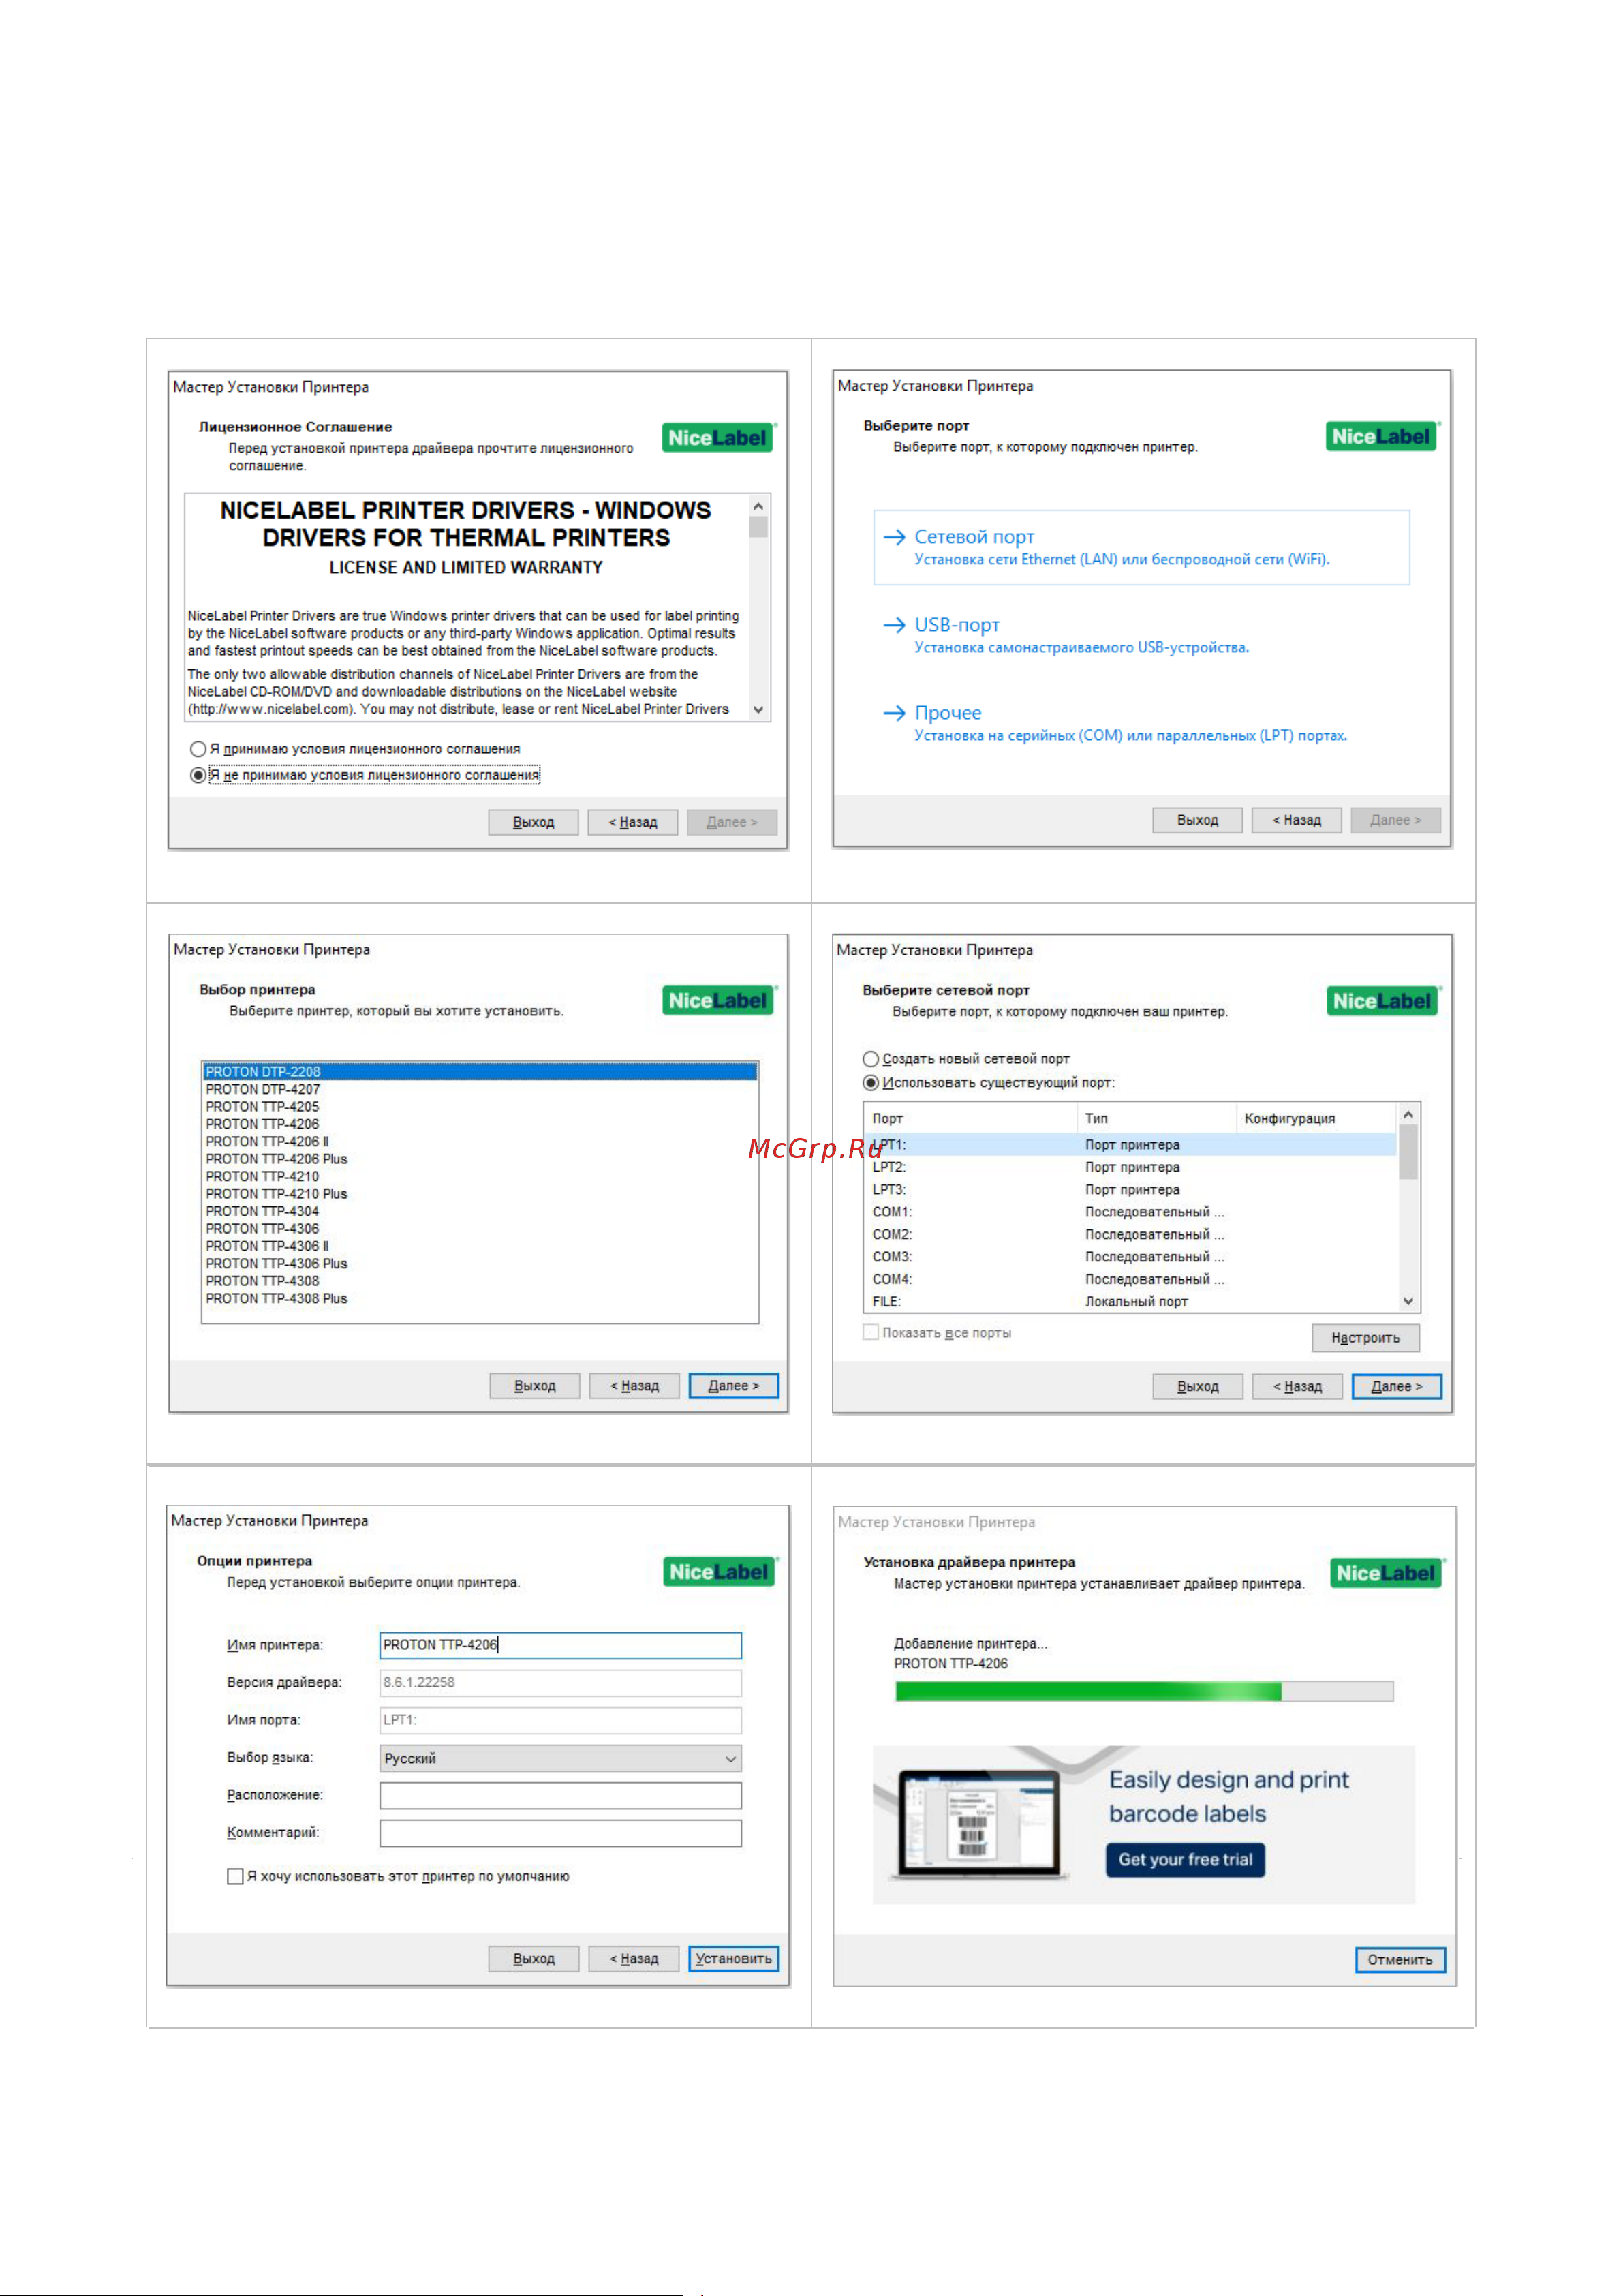
Task: Click the driver installation progress bar
Action: tap(1144, 1692)
